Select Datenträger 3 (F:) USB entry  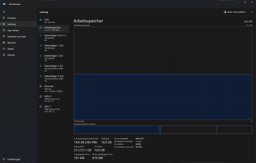(x=54, y=68)
